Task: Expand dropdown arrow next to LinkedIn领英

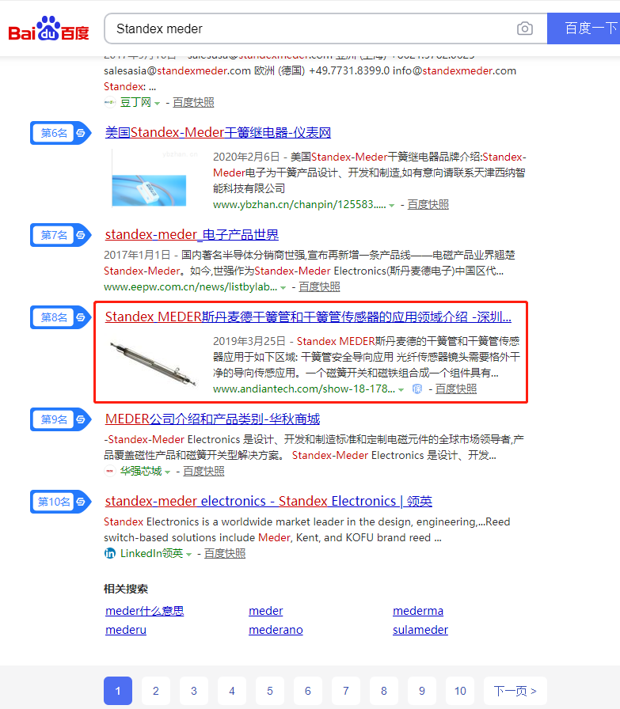Action: pyautogui.click(x=188, y=555)
